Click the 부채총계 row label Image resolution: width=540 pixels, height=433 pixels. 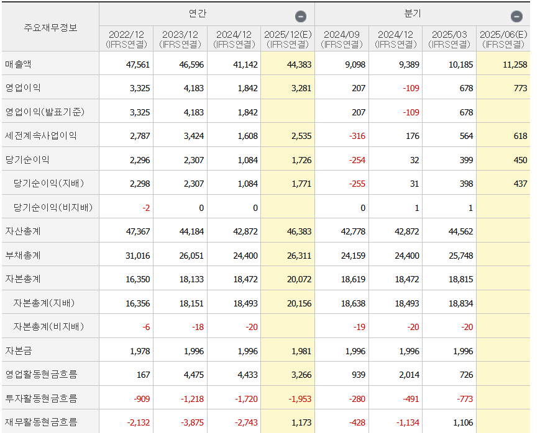23,255
